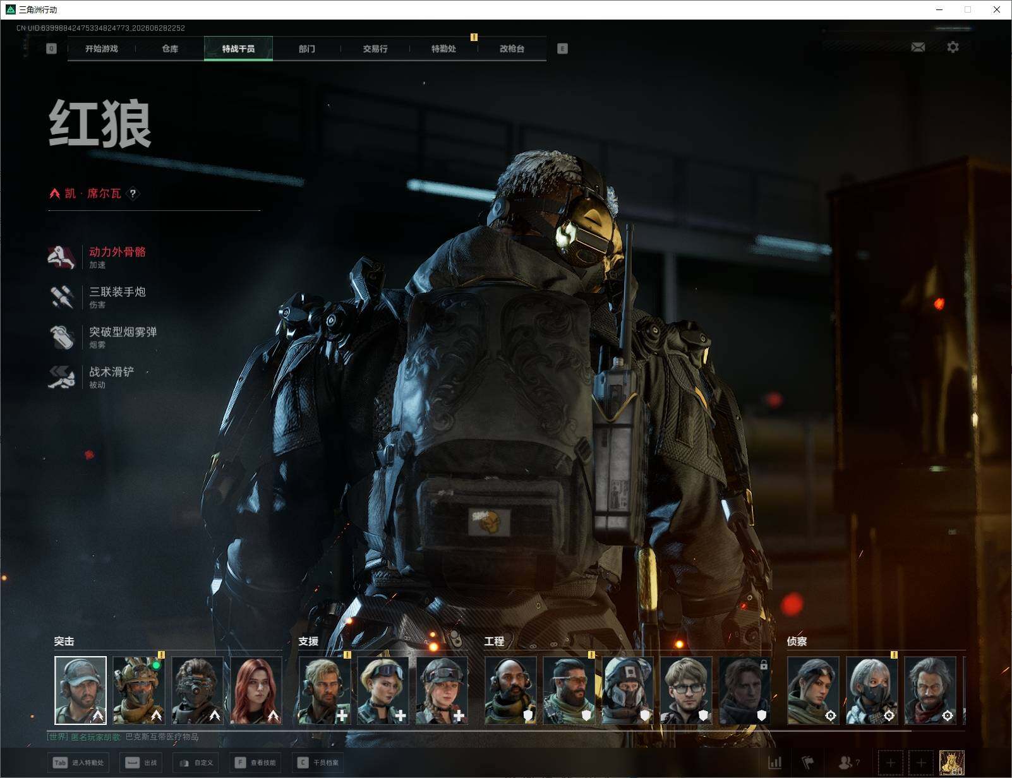This screenshot has width=1012, height=778.
Task: Click the first empty squad slot plus
Action: pyautogui.click(x=890, y=763)
